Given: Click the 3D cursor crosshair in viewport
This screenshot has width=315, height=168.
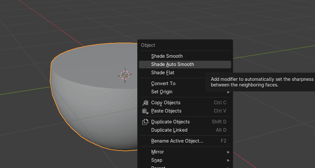Looking at the screenshot, I should (x=125, y=75).
